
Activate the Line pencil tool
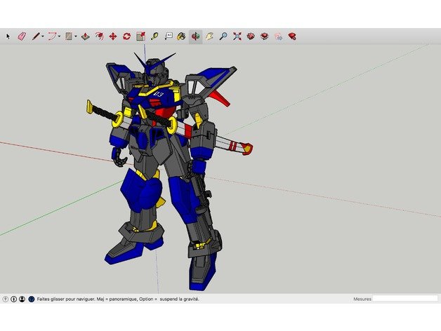click(34, 36)
